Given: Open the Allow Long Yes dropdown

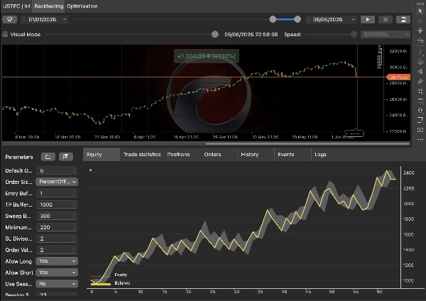Looking at the screenshot, I should point(57,261).
